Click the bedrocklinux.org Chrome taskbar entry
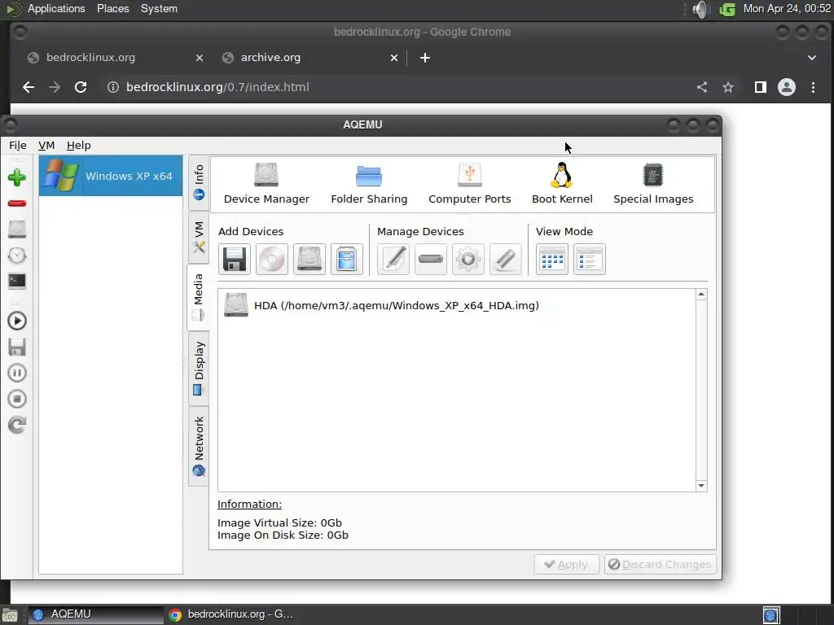This screenshot has width=834, height=625. coord(232,614)
